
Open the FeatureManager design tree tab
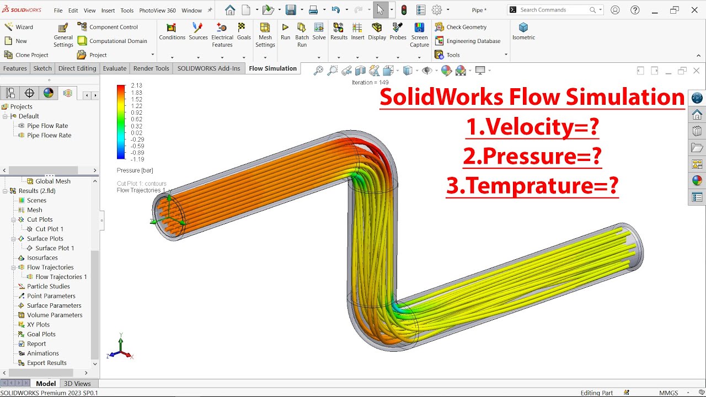click(x=10, y=93)
